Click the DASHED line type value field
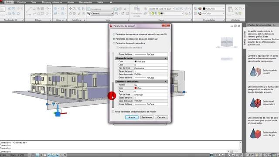This screenshot has width=279, height=157. pos(151,95)
